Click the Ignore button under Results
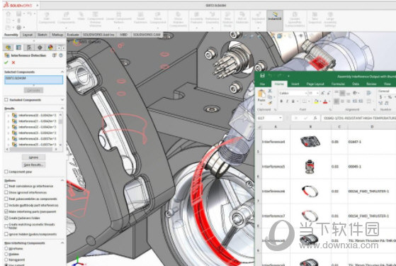Viewport: 396px width, 266px height. 33,157
